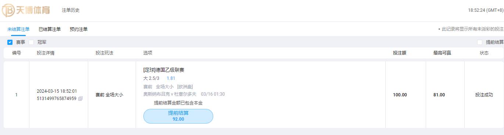Select the 预约注单 tab
This screenshot has width=504, height=135.
tap(79, 29)
